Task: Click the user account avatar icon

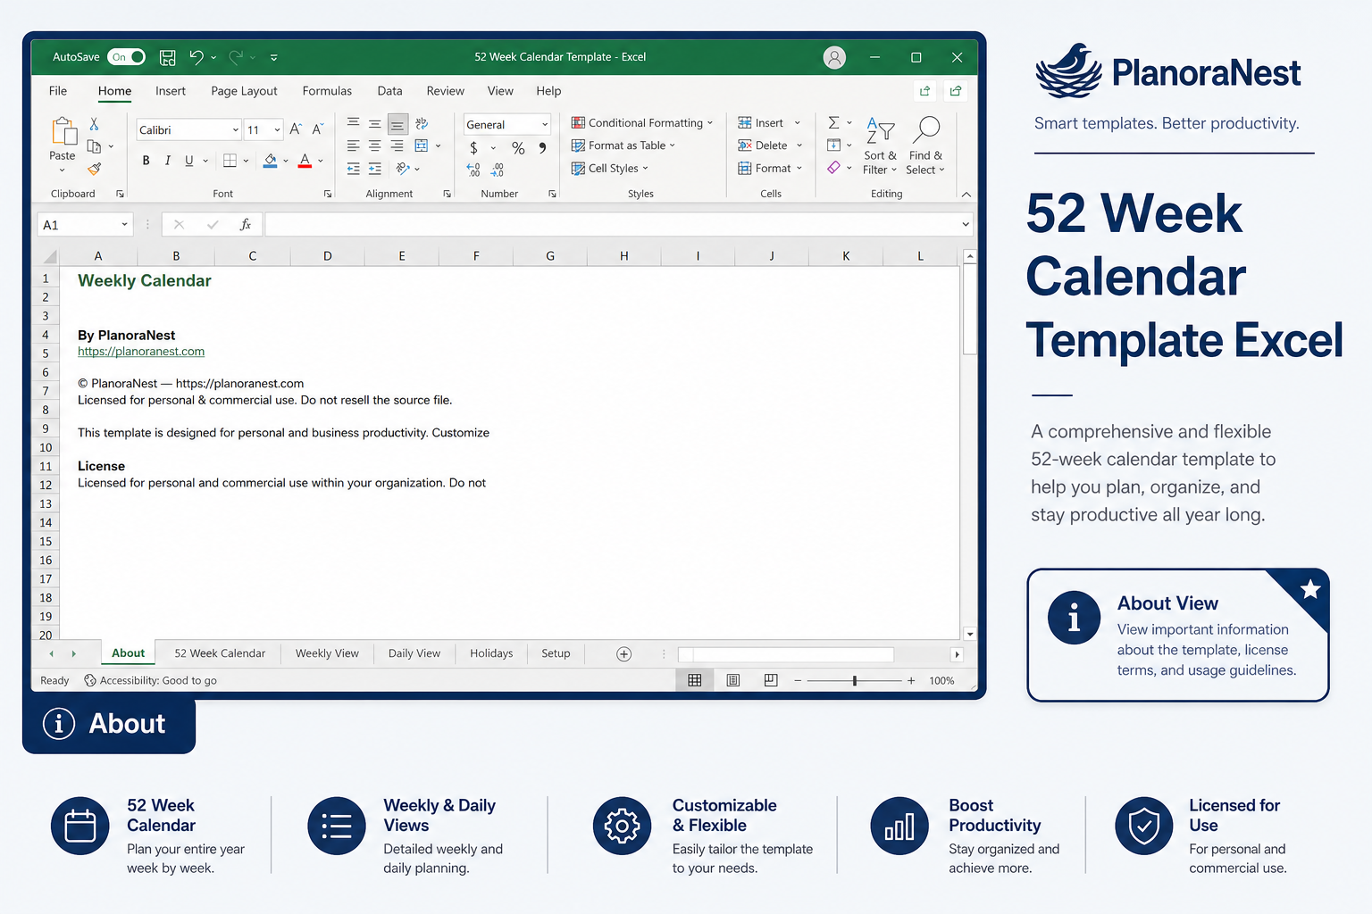Action: (834, 57)
